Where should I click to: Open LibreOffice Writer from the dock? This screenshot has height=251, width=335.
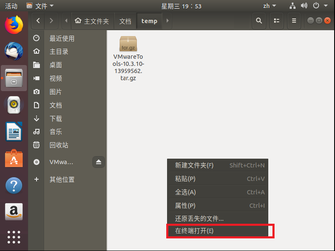coord(14,132)
